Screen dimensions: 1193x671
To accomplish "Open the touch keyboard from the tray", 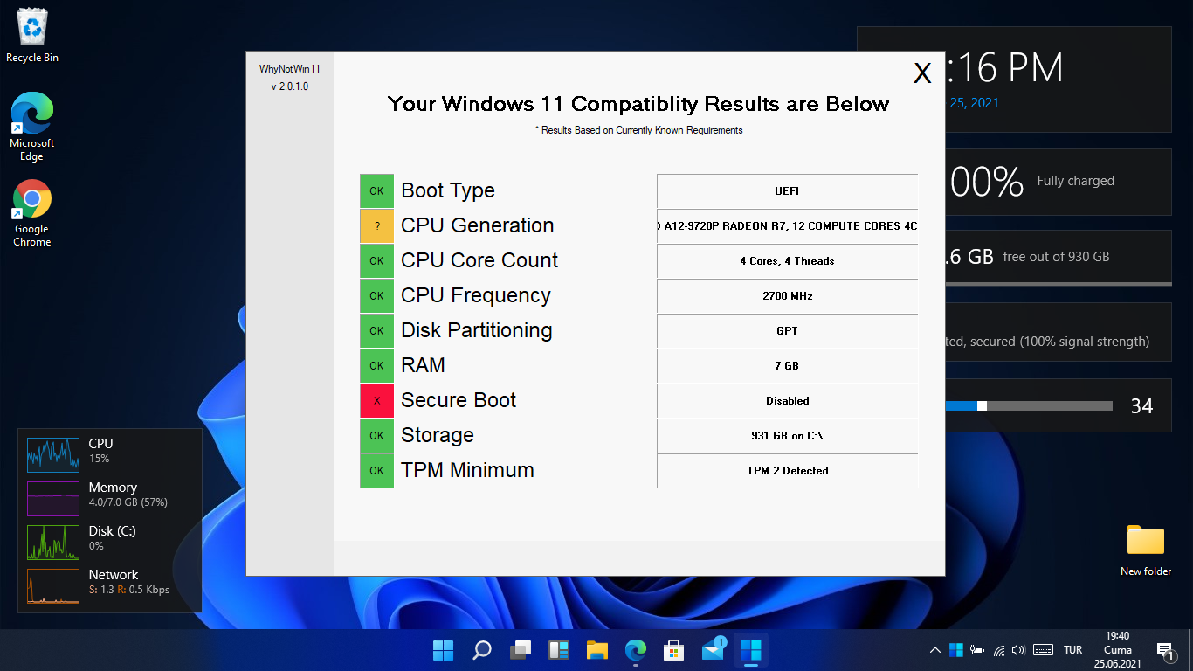I will click(x=1043, y=650).
